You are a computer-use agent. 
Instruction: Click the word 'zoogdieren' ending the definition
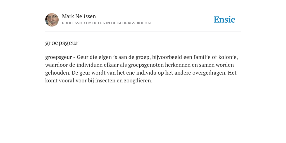tap(137, 81)
